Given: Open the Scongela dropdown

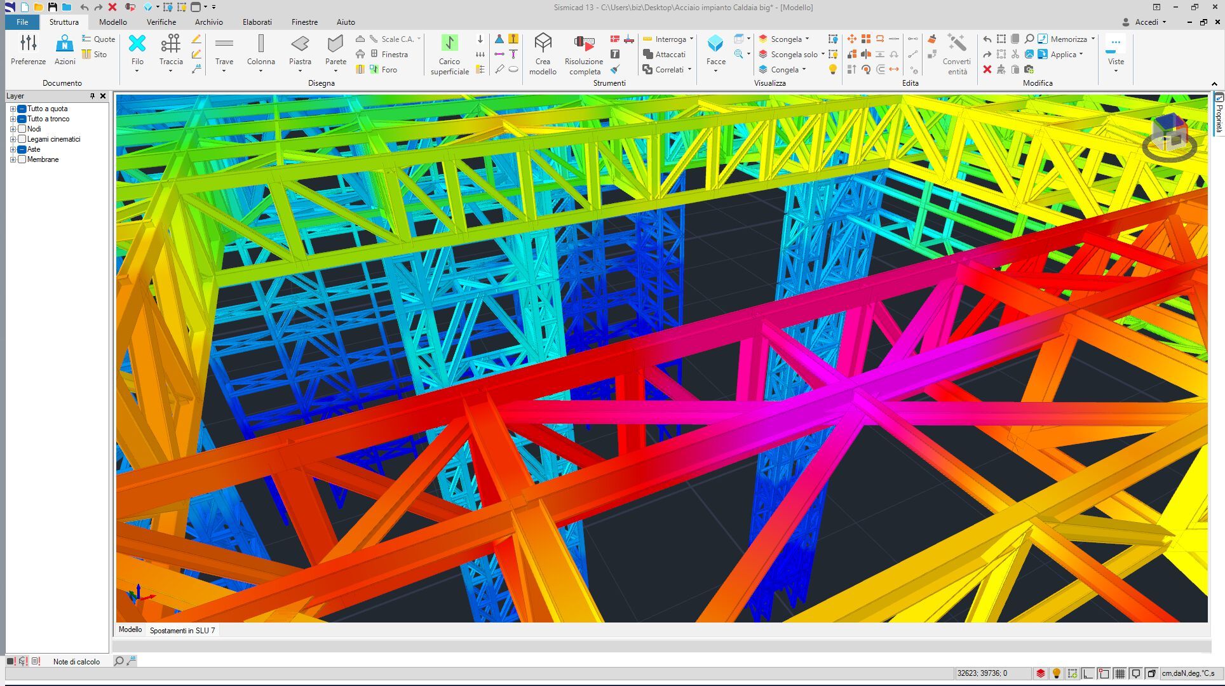Looking at the screenshot, I should pos(807,39).
